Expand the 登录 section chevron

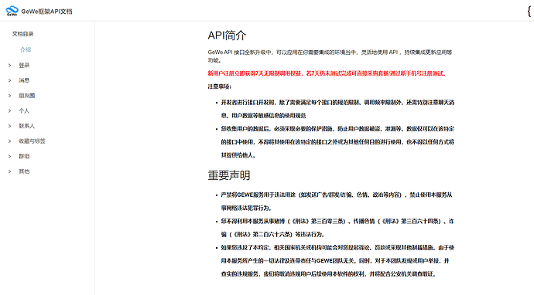click(9, 65)
